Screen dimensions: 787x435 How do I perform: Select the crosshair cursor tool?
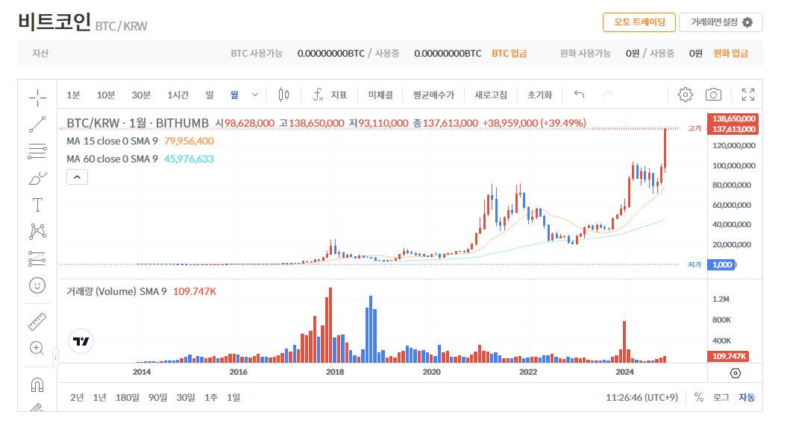tap(37, 98)
